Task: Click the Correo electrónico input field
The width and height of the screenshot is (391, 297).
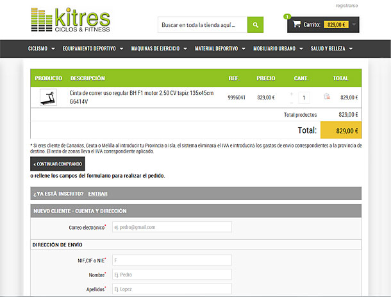Action: [x=171, y=227]
